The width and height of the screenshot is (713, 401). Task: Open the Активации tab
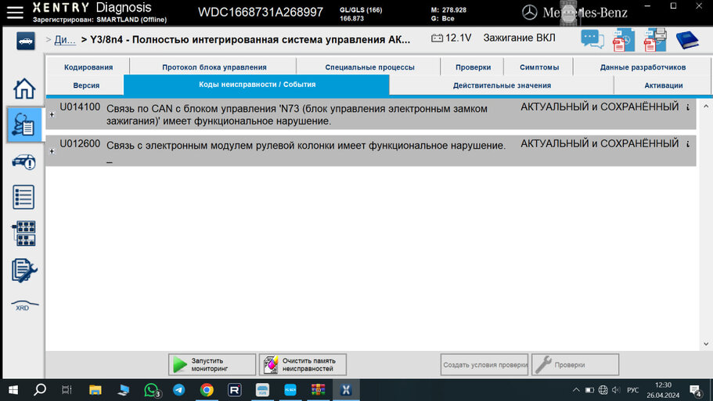[x=663, y=85]
